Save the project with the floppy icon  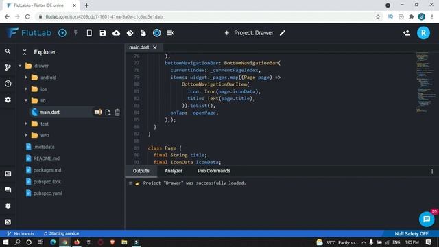(103, 33)
